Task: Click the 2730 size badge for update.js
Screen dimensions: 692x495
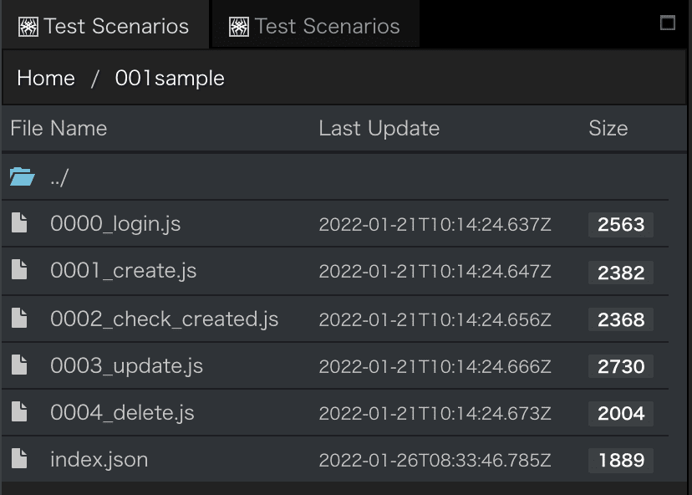Action: tap(621, 366)
